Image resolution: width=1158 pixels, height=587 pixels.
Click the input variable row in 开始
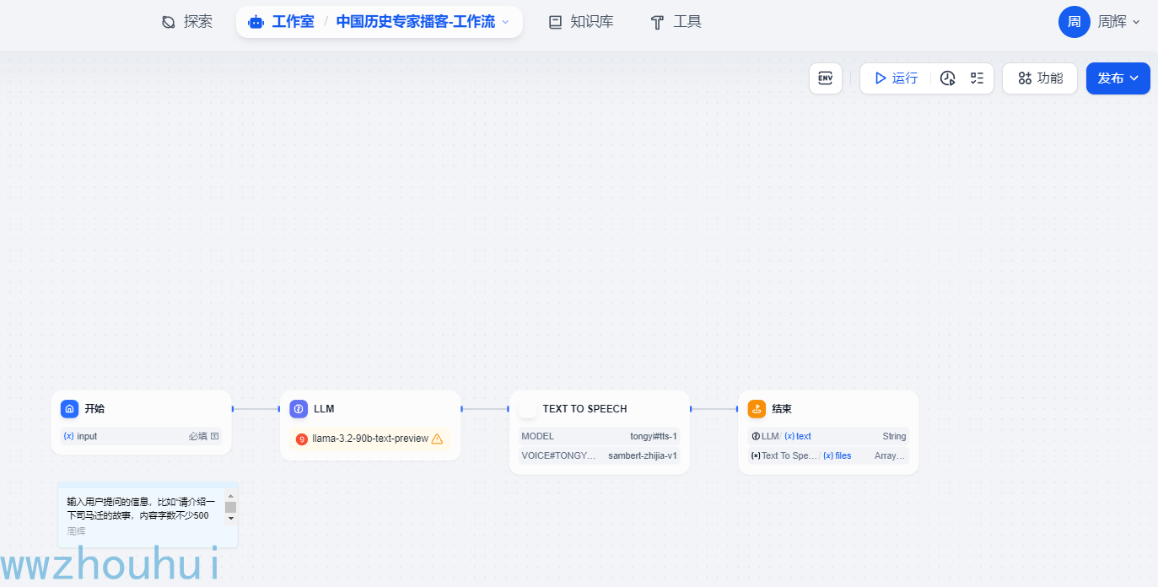point(142,436)
